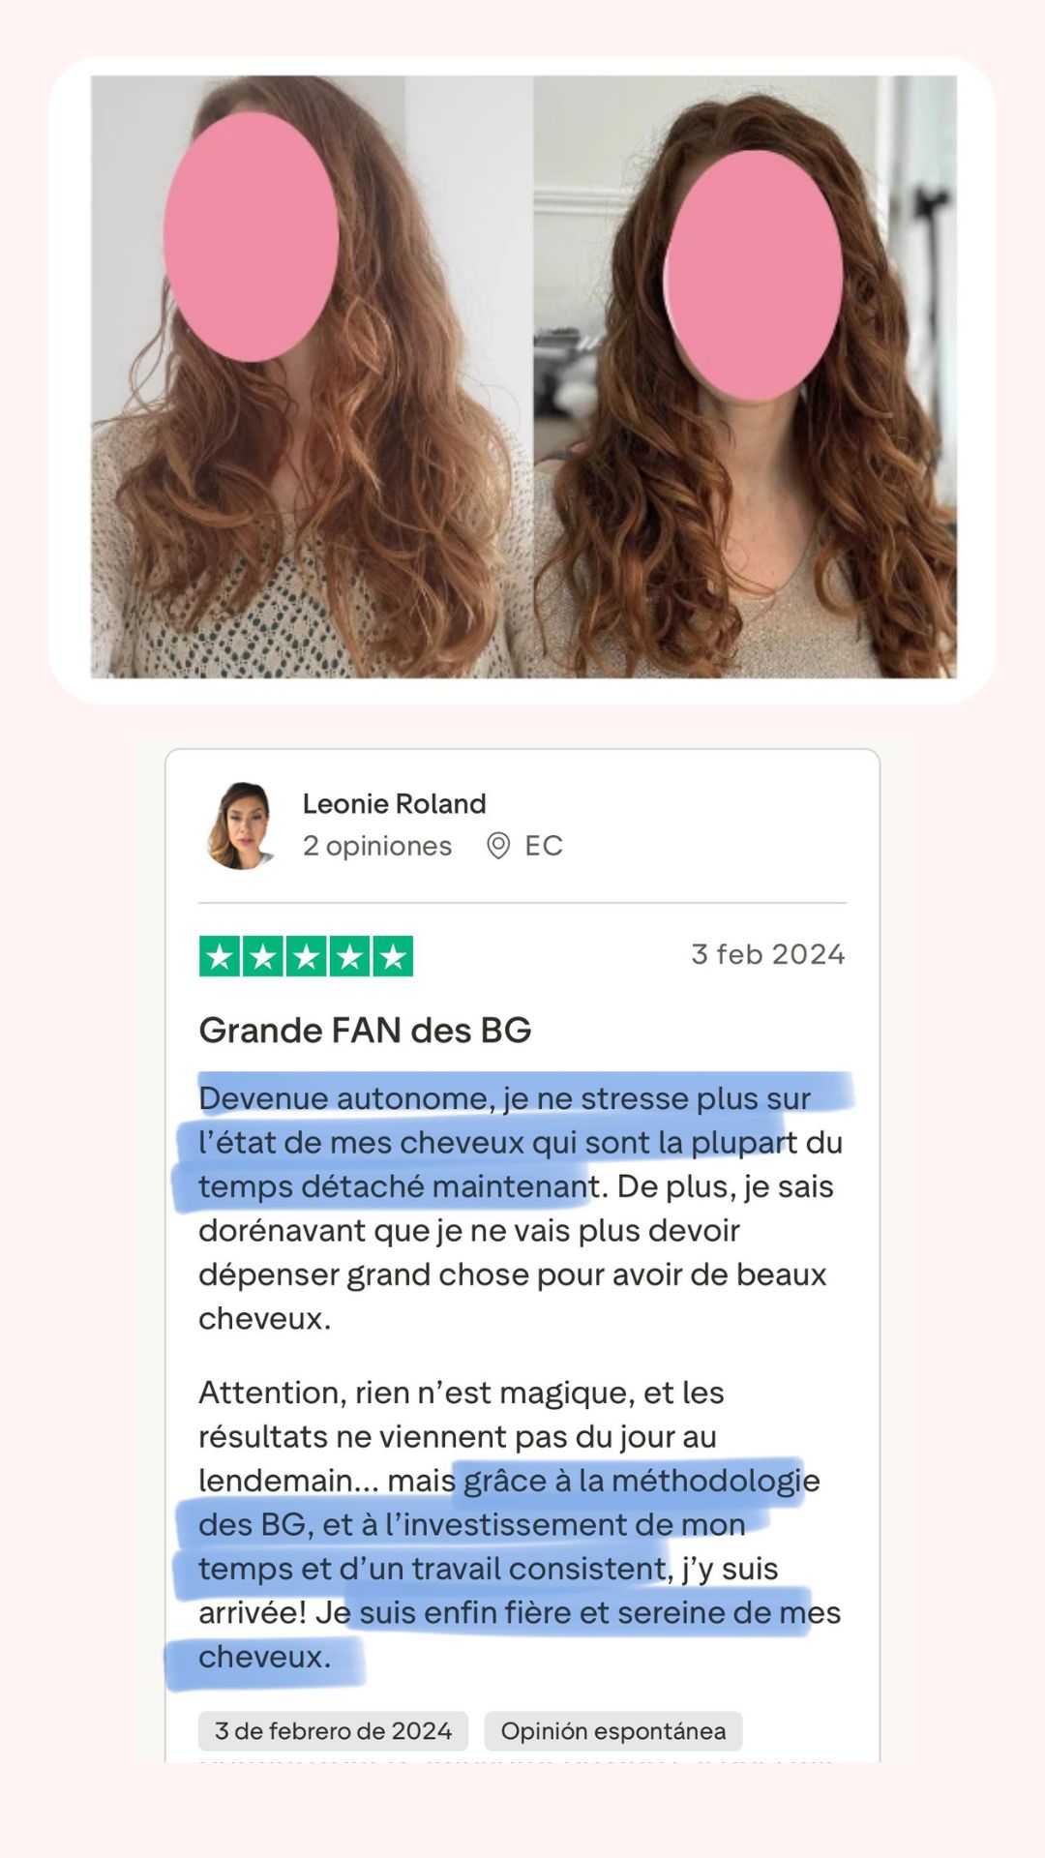Select the location pin icon beside EC
The width and height of the screenshot is (1045, 1858).
498,846
